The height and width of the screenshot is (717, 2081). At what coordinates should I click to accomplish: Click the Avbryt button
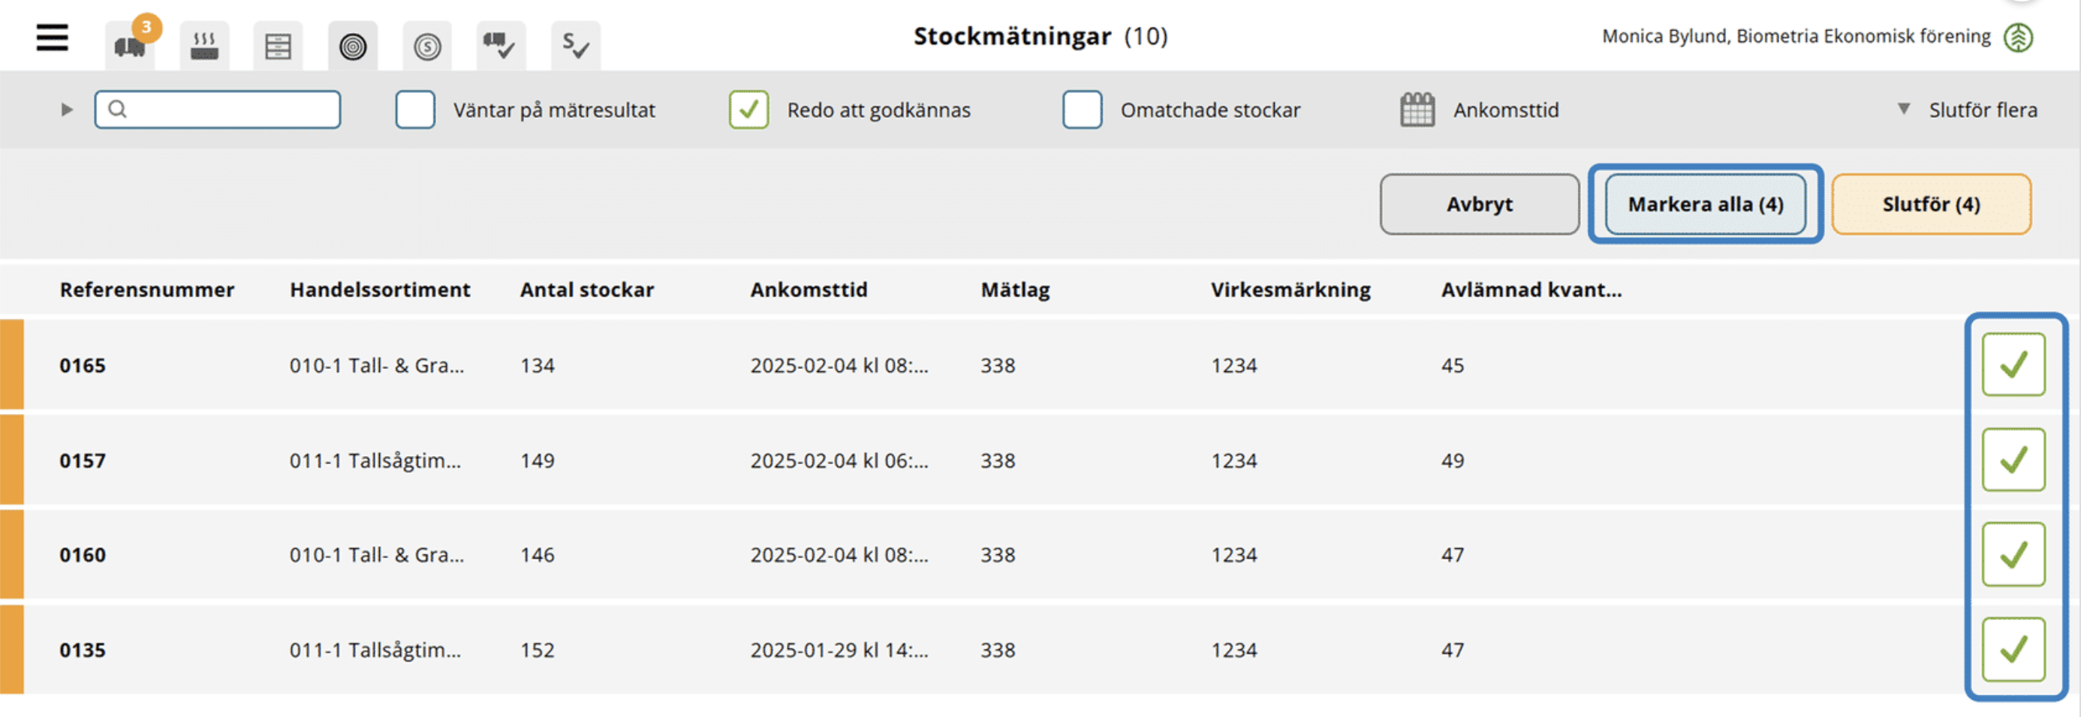(x=1479, y=204)
